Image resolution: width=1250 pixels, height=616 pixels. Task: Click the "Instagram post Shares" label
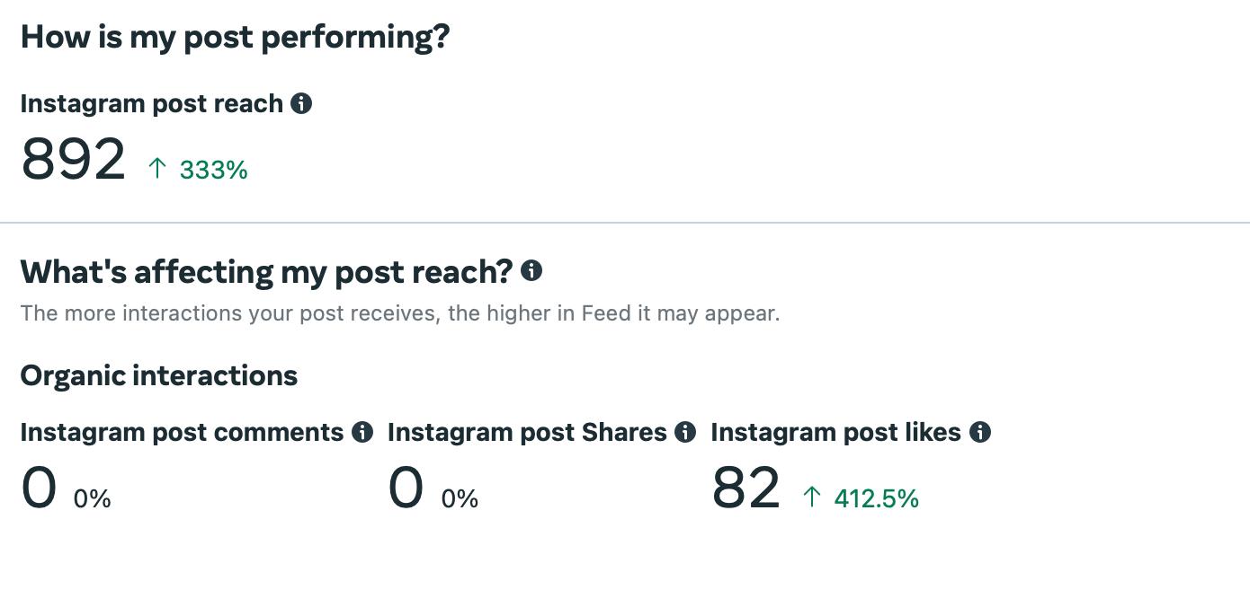(527, 432)
